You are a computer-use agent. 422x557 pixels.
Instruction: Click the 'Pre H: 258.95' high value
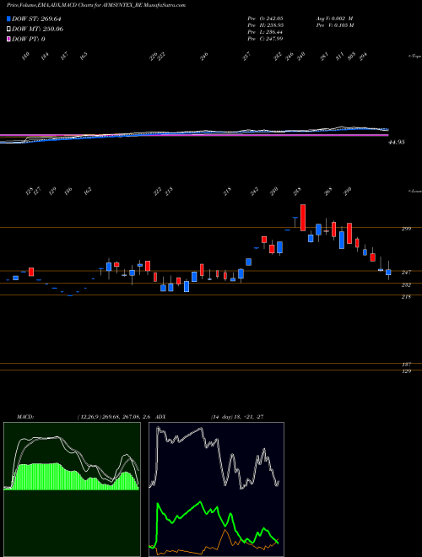click(265, 24)
